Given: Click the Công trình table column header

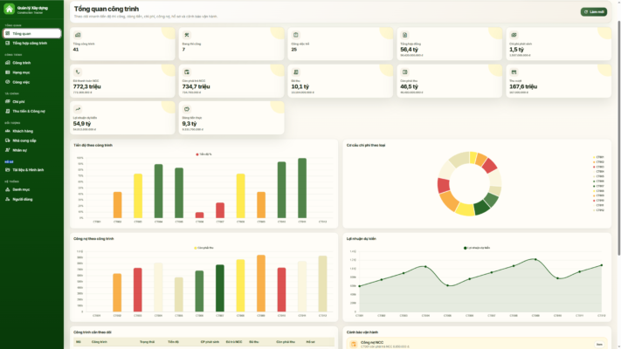Looking at the screenshot, I should pos(99,342).
